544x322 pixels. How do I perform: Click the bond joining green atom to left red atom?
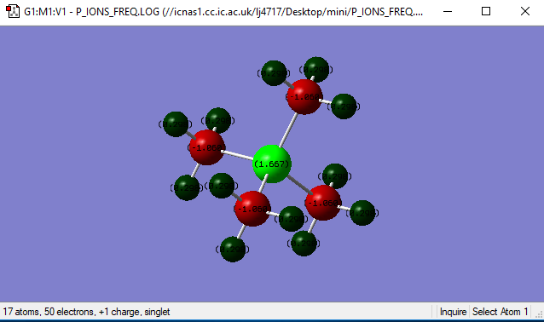click(x=238, y=156)
